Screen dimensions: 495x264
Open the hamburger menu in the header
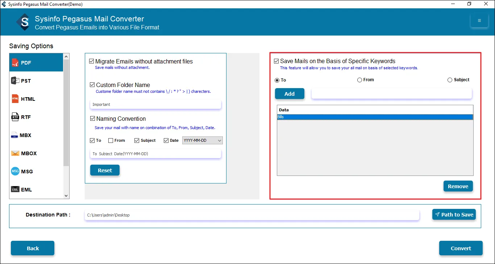pyautogui.click(x=479, y=21)
